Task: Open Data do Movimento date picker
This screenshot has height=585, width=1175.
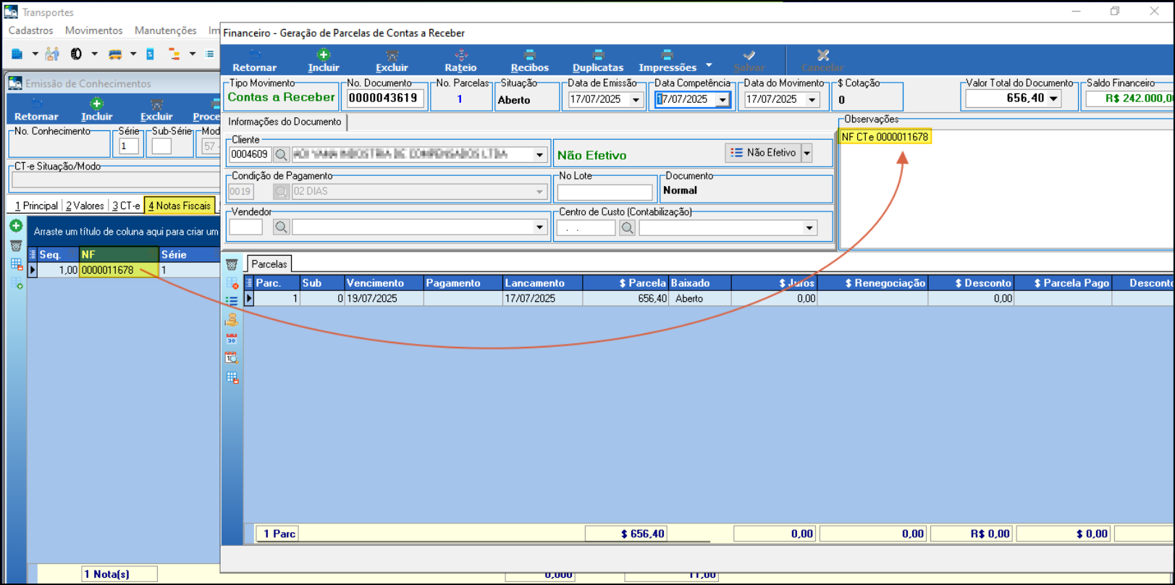Action: pyautogui.click(x=812, y=100)
